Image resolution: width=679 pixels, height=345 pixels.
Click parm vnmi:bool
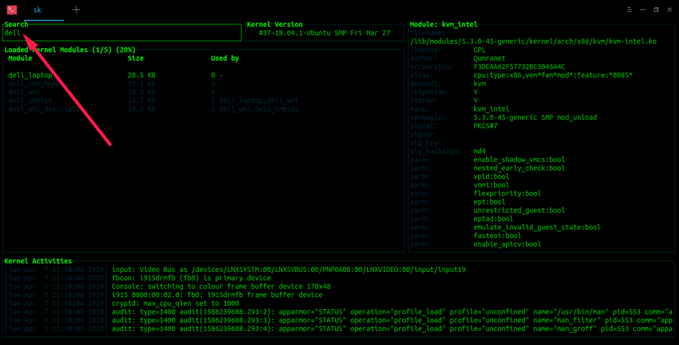[x=491, y=185]
